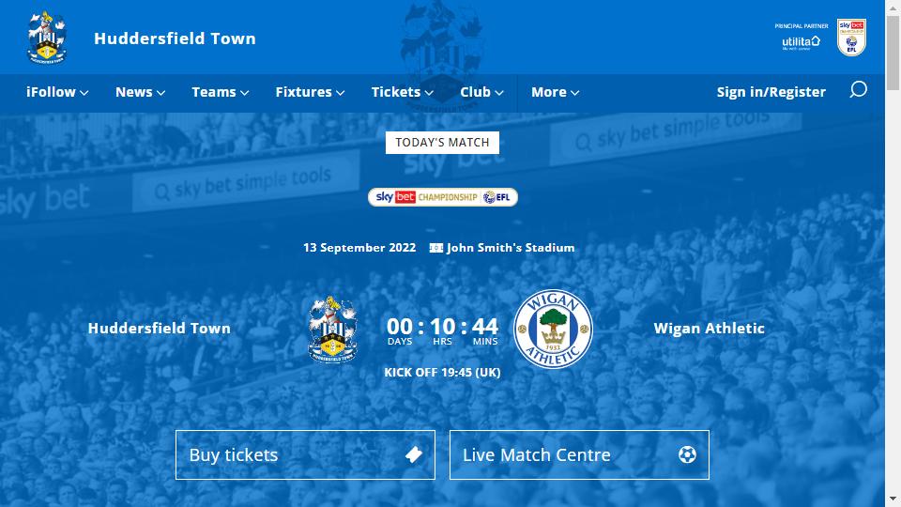Click the Wigan Athletic club crest
Viewport: 901px width, 507px height.
tap(553, 329)
